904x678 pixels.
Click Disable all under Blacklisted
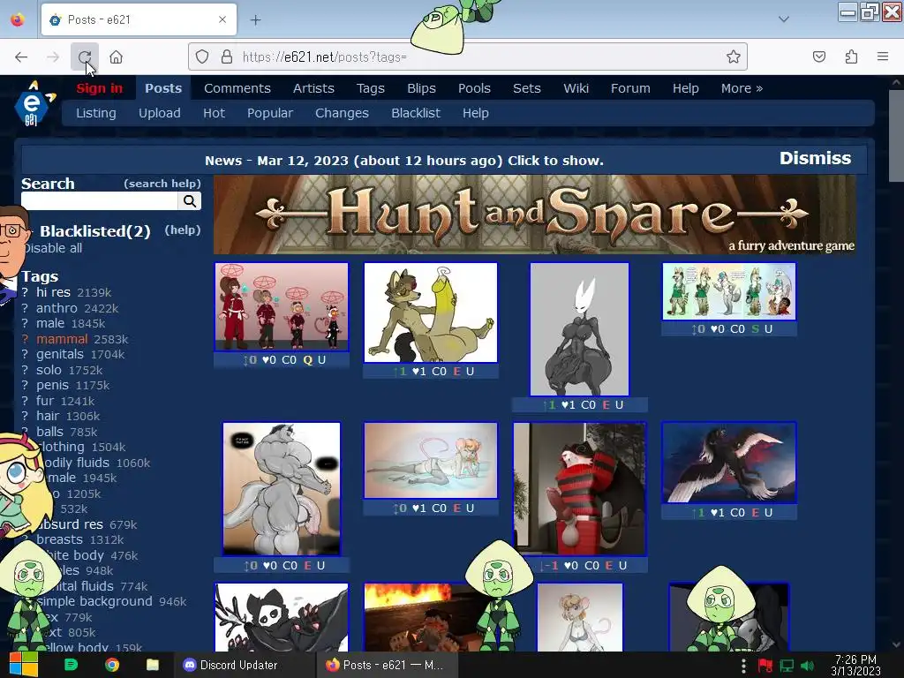[53, 248]
